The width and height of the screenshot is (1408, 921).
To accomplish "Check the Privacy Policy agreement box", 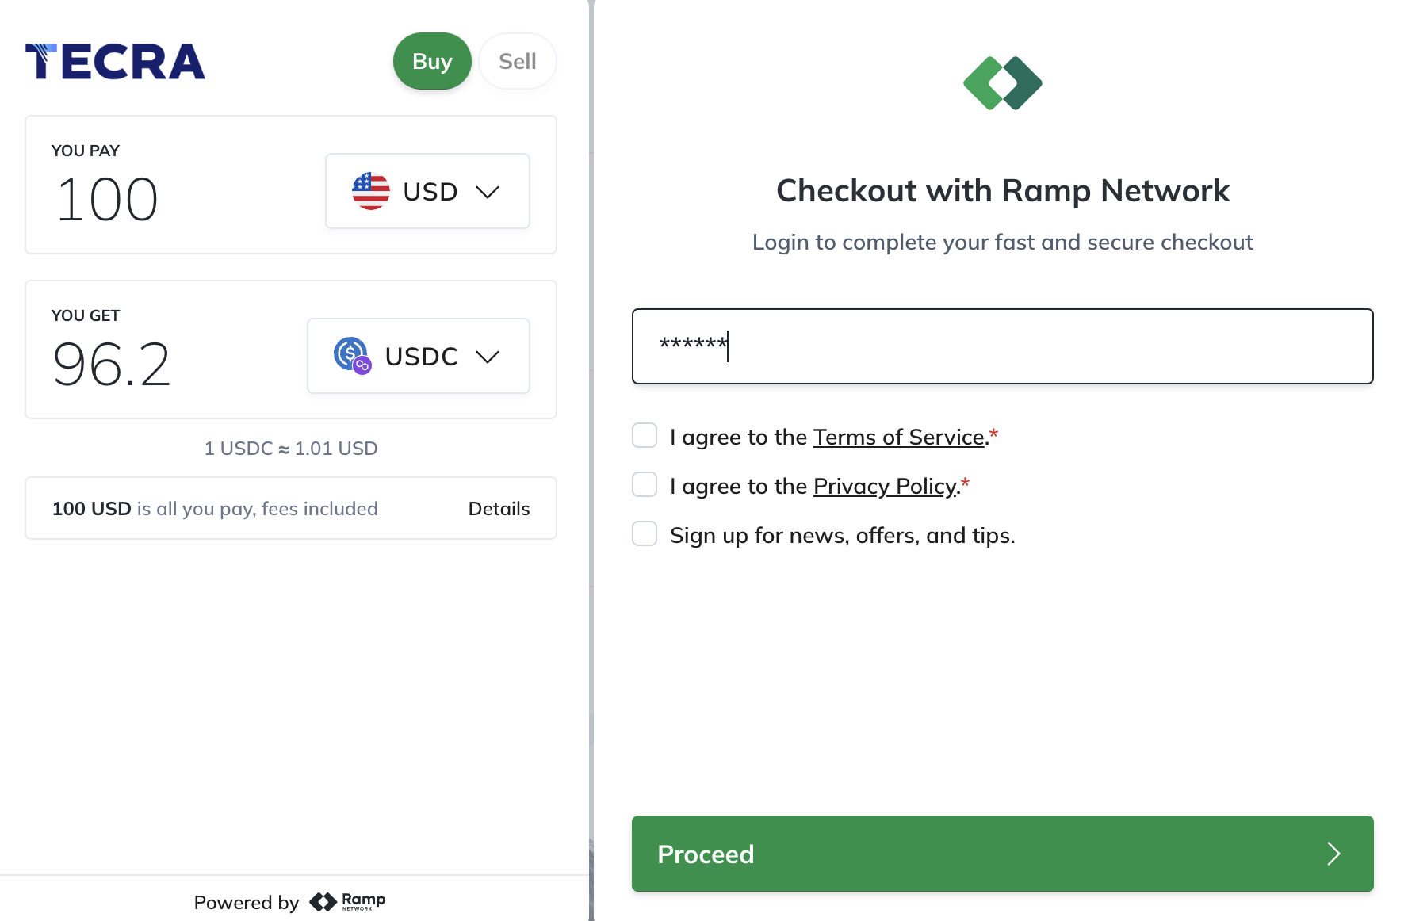I will click(x=645, y=484).
